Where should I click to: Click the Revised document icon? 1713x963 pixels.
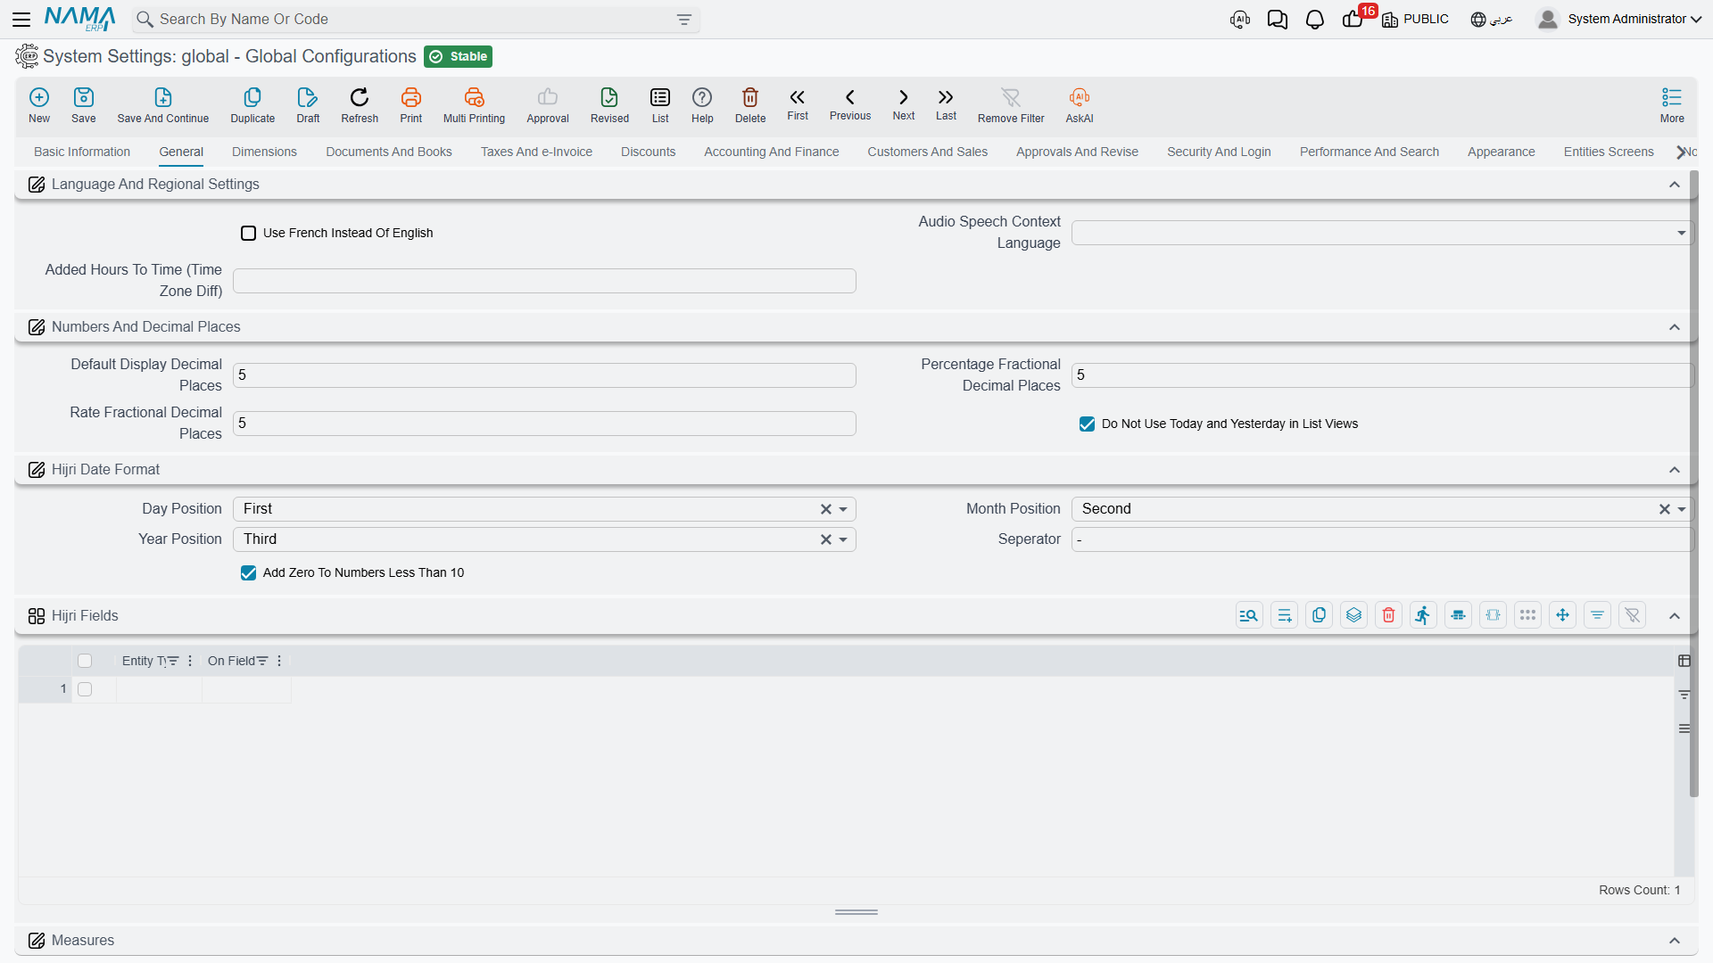[609, 97]
